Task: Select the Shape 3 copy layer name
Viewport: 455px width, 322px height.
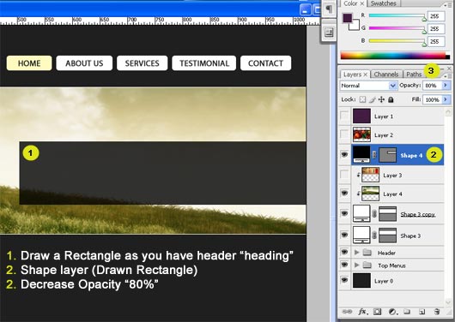Action: tap(417, 214)
